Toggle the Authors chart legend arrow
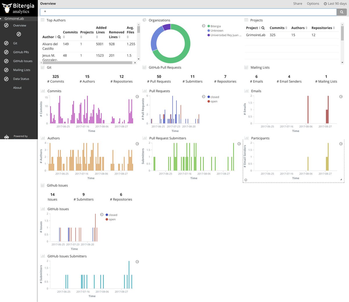 (x=137, y=144)
